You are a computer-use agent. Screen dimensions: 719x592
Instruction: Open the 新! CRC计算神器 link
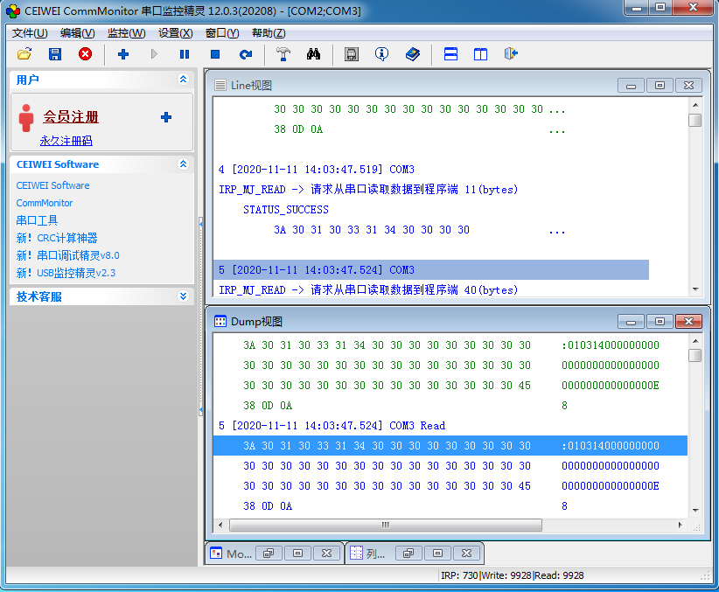57,238
